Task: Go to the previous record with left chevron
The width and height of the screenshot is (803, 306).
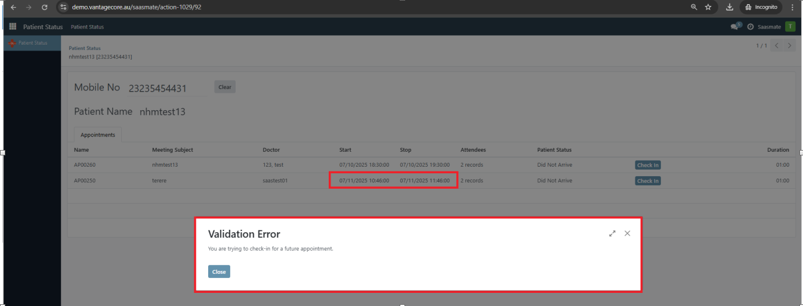Action: 776,46
